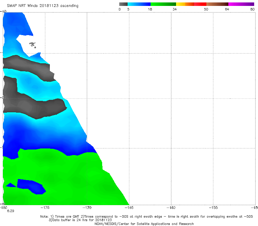Click the color bar label '34'
Viewport: 258px width, 226px height.
pyautogui.click(x=175, y=9)
